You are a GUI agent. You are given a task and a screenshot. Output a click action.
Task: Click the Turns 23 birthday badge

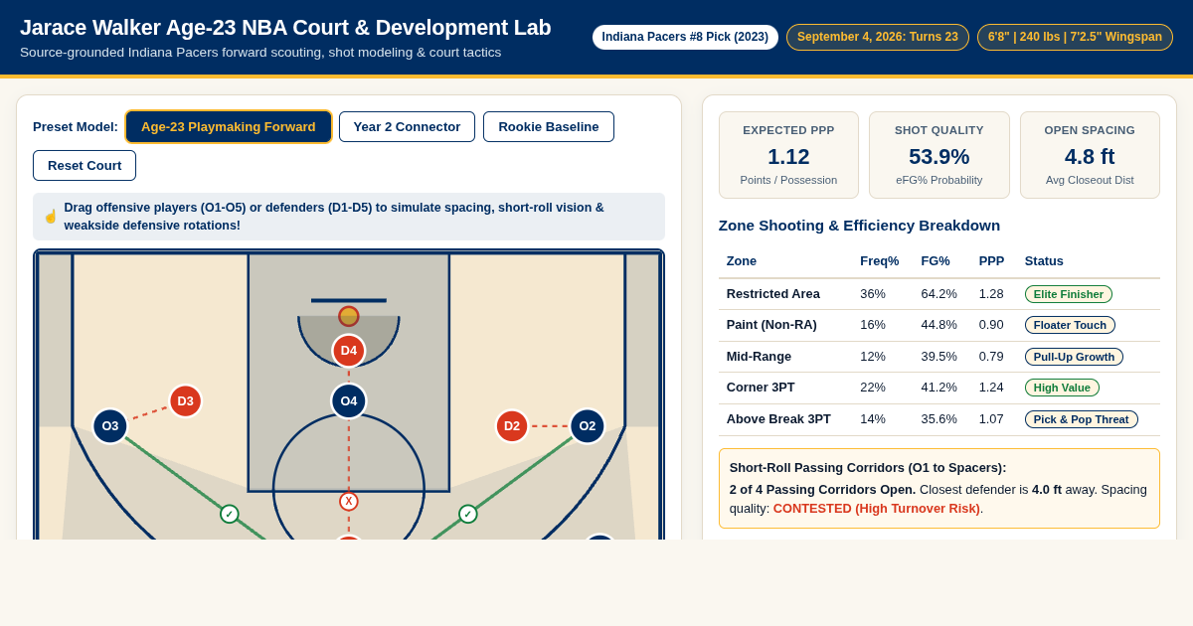[878, 37]
